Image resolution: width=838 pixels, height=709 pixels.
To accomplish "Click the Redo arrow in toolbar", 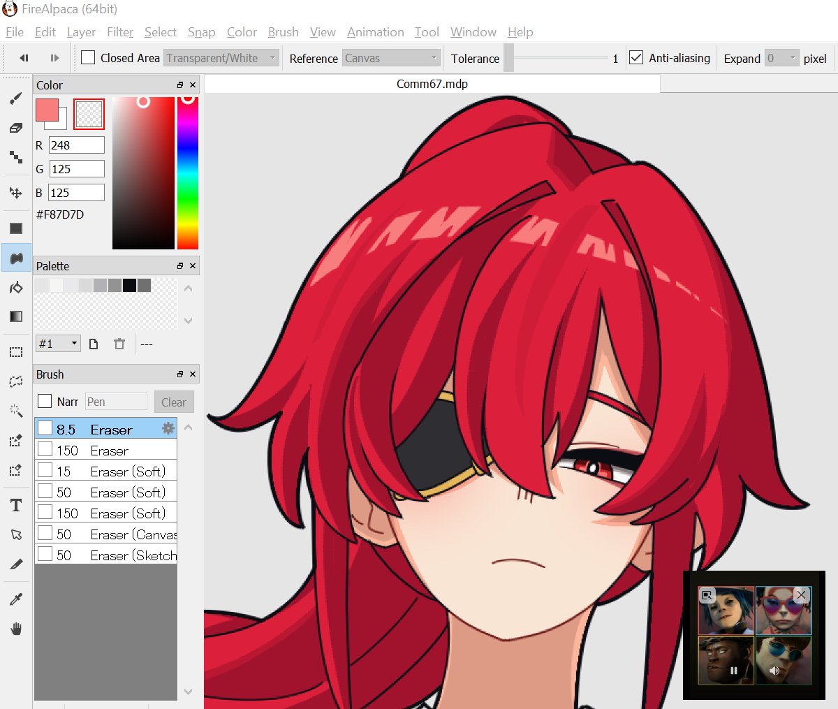I will coord(54,58).
